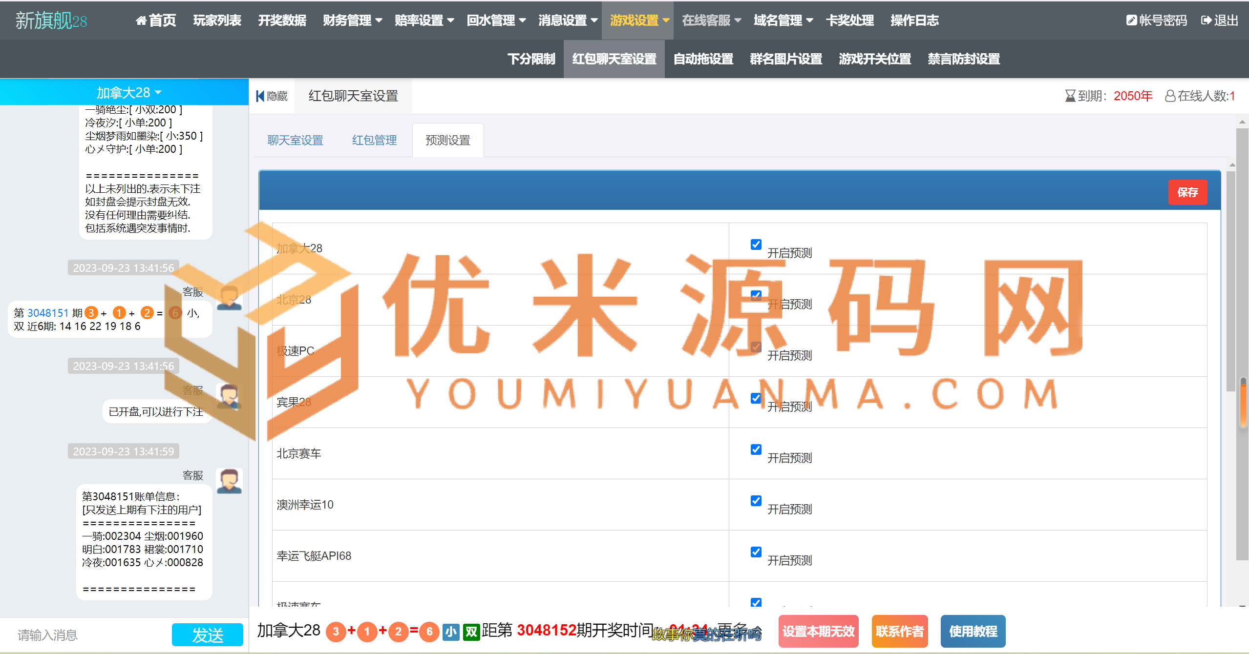Viewport: 1249px width, 654px height.
Task: Switch to the 红包管理 tab
Action: point(374,141)
